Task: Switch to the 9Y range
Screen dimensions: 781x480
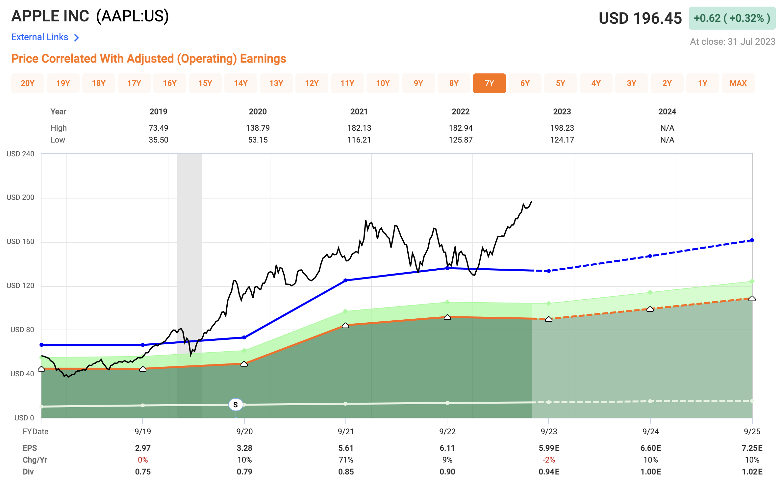Action: 418,83
